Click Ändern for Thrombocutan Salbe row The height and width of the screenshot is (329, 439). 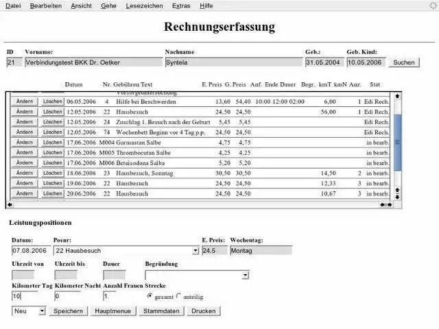(x=25, y=152)
